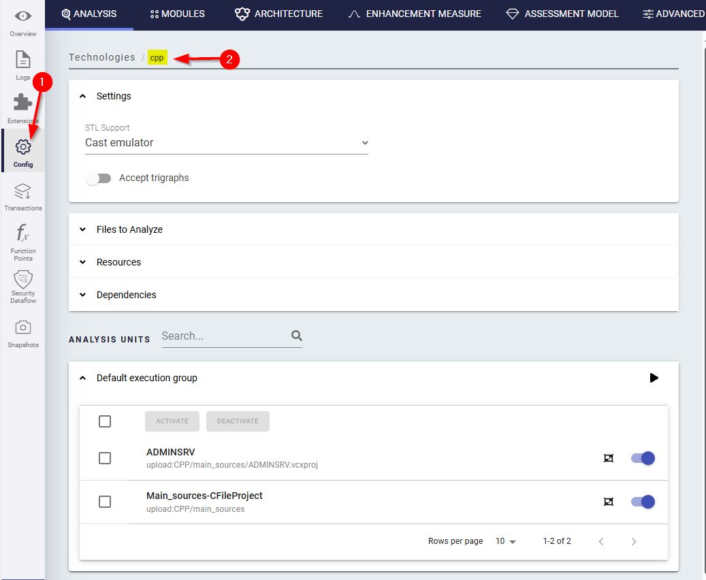Switch to the Modules tab
Screen dimensions: 706x580
(x=177, y=14)
